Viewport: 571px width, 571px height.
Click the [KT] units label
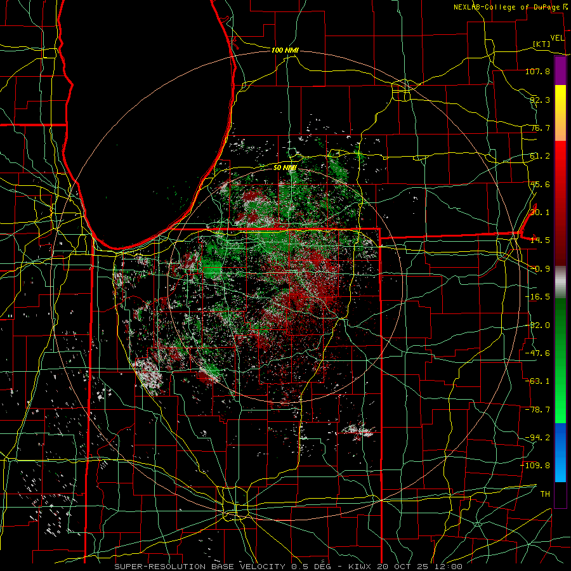(542, 44)
